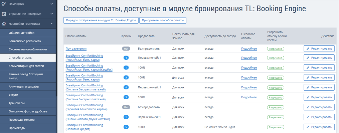Viewport: 339px width, 133px height.
Task: Click the calendar icon beside Управление номерами
Action: coord(4,14)
